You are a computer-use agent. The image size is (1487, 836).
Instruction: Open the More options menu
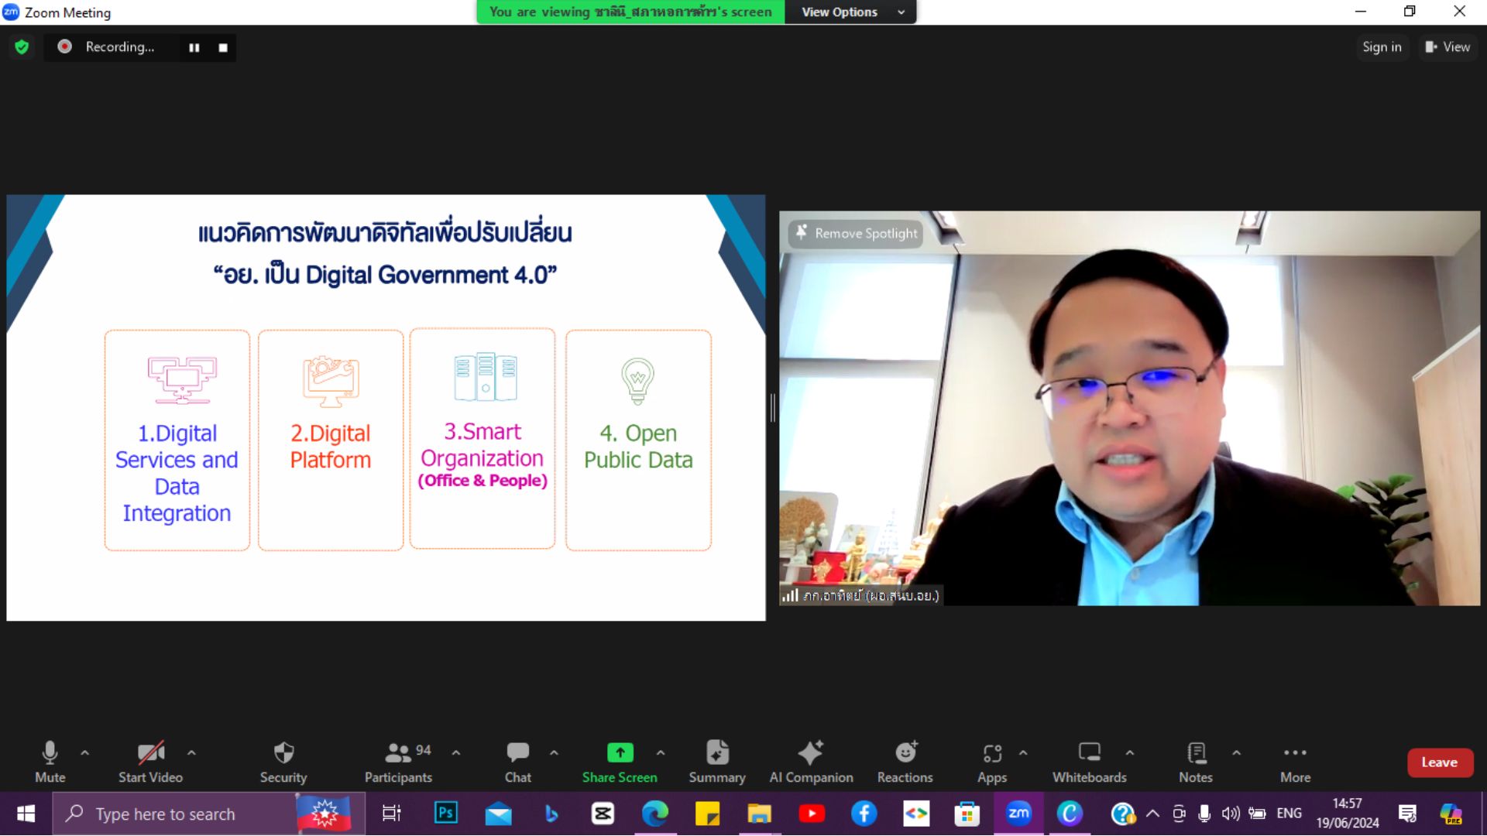pyautogui.click(x=1295, y=753)
